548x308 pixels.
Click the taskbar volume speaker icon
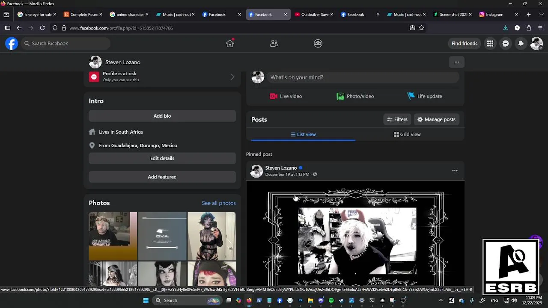click(x=514, y=300)
